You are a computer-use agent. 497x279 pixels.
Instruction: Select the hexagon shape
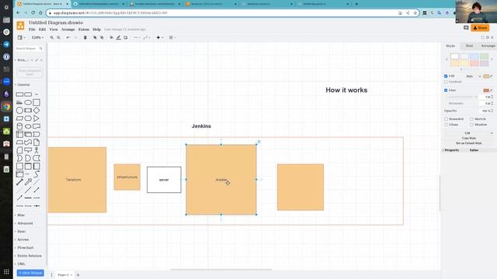pyautogui.click(x=28, y=119)
